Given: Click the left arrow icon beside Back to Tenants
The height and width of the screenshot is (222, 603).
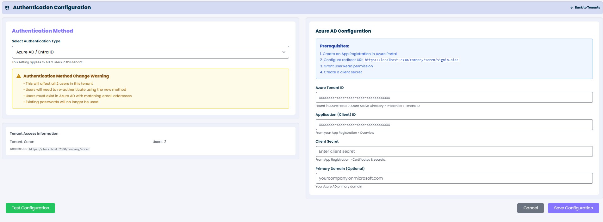Looking at the screenshot, I should pyautogui.click(x=572, y=8).
